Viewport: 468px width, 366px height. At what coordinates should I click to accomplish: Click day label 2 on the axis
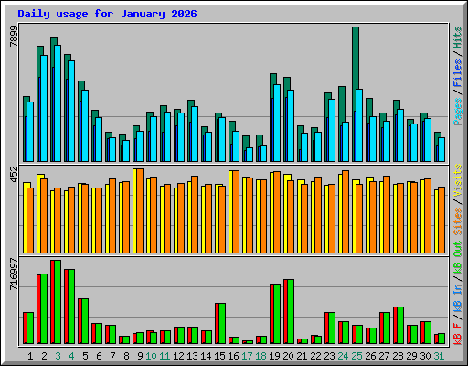tap(44, 356)
